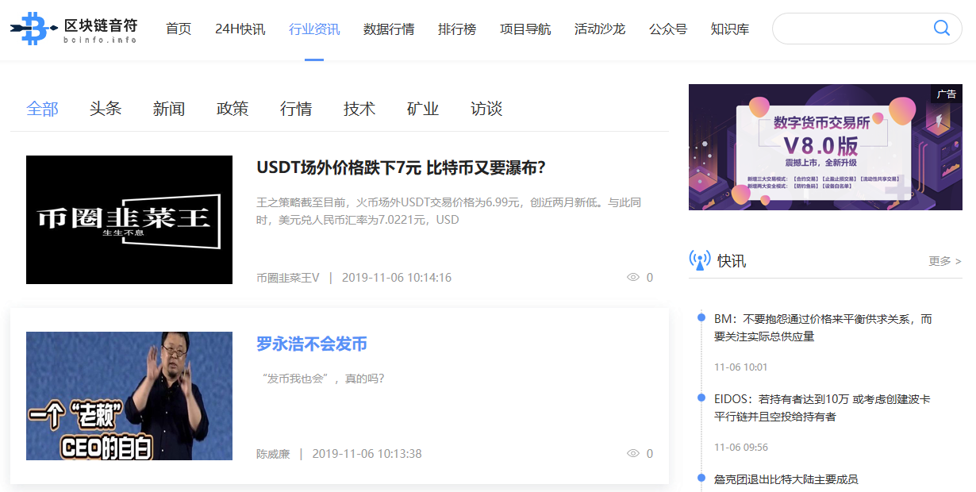Click the timeline dot beside 詹克团 news
Screen dimensions: 976x492
point(701,478)
